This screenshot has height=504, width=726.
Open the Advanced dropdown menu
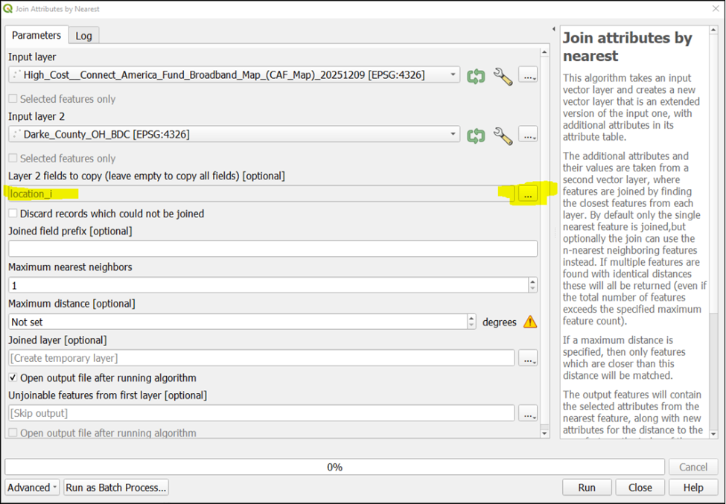pos(32,488)
